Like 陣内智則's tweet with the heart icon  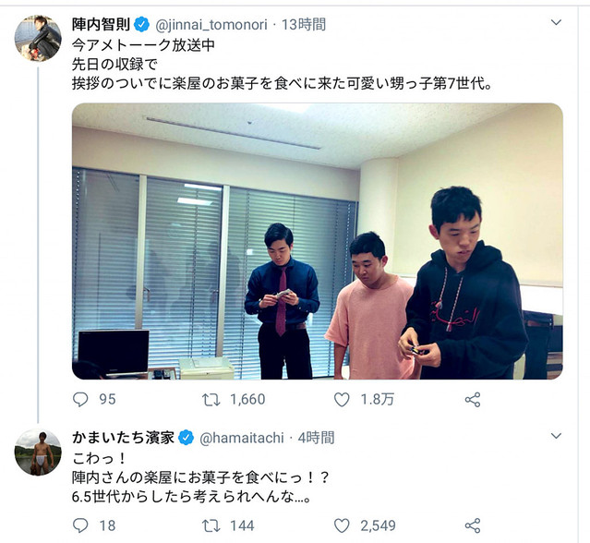[x=342, y=399]
